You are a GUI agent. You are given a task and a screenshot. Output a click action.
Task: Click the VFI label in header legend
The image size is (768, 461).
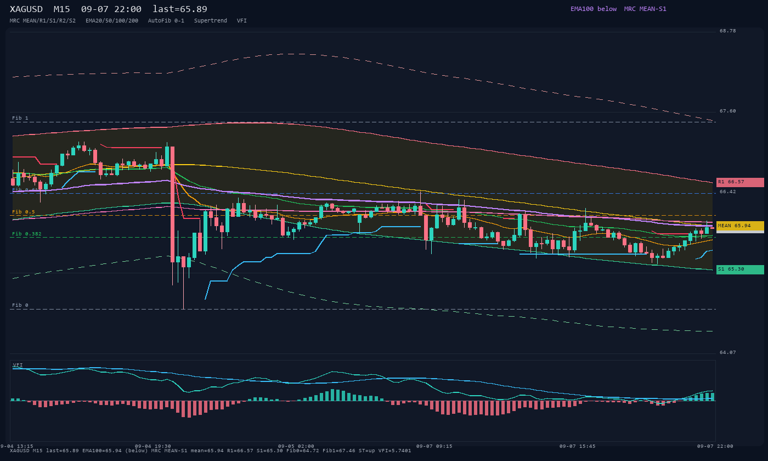point(242,21)
